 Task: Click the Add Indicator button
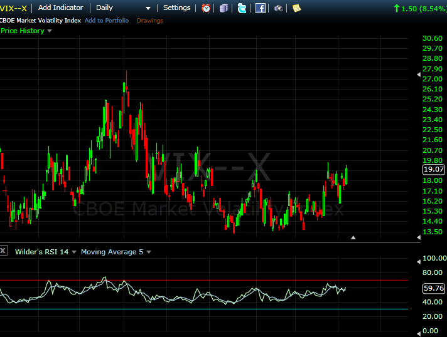click(61, 8)
